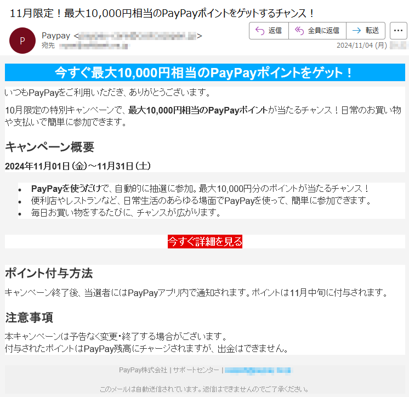Click the blurred sender email address
409x397 pixels.
(x=138, y=36)
